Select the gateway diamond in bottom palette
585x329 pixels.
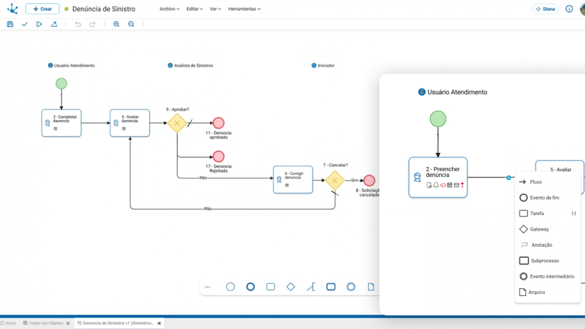coord(291,287)
